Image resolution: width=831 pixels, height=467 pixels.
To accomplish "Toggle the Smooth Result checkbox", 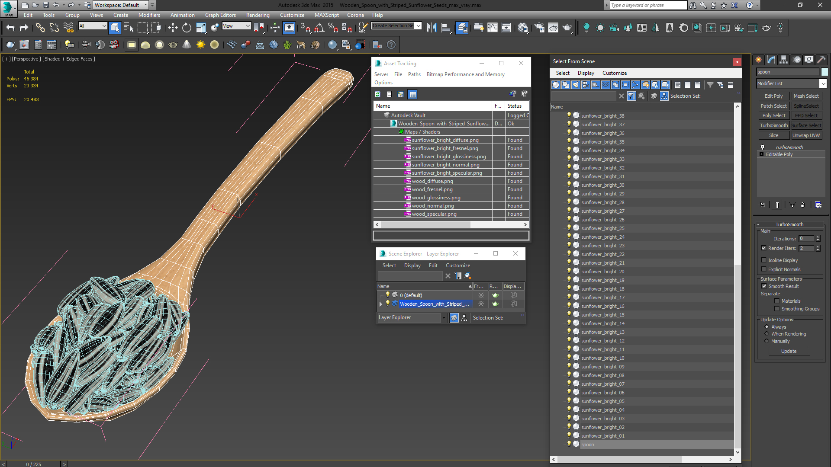I will pos(764,286).
